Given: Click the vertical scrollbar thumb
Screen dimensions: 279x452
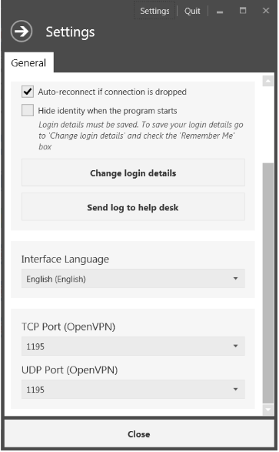Looking at the screenshot, I should [268, 283].
